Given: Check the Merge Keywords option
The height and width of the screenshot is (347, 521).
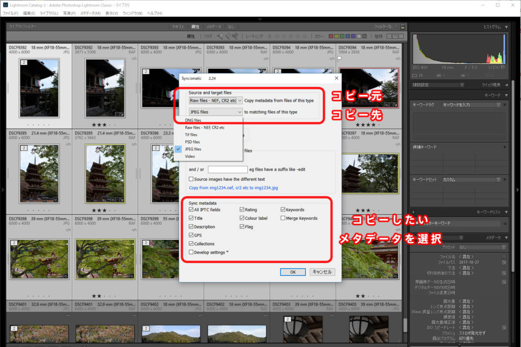Looking at the screenshot, I should 283,218.
